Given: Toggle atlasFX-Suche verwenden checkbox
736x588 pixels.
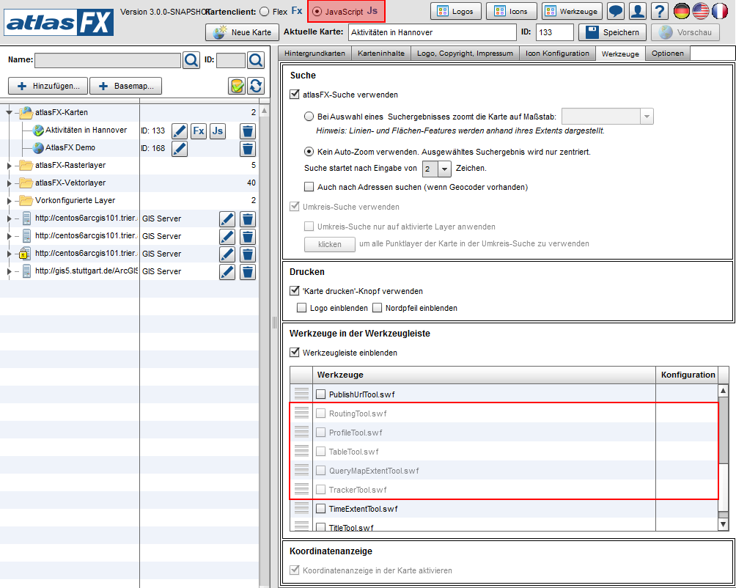Looking at the screenshot, I should pyautogui.click(x=295, y=95).
